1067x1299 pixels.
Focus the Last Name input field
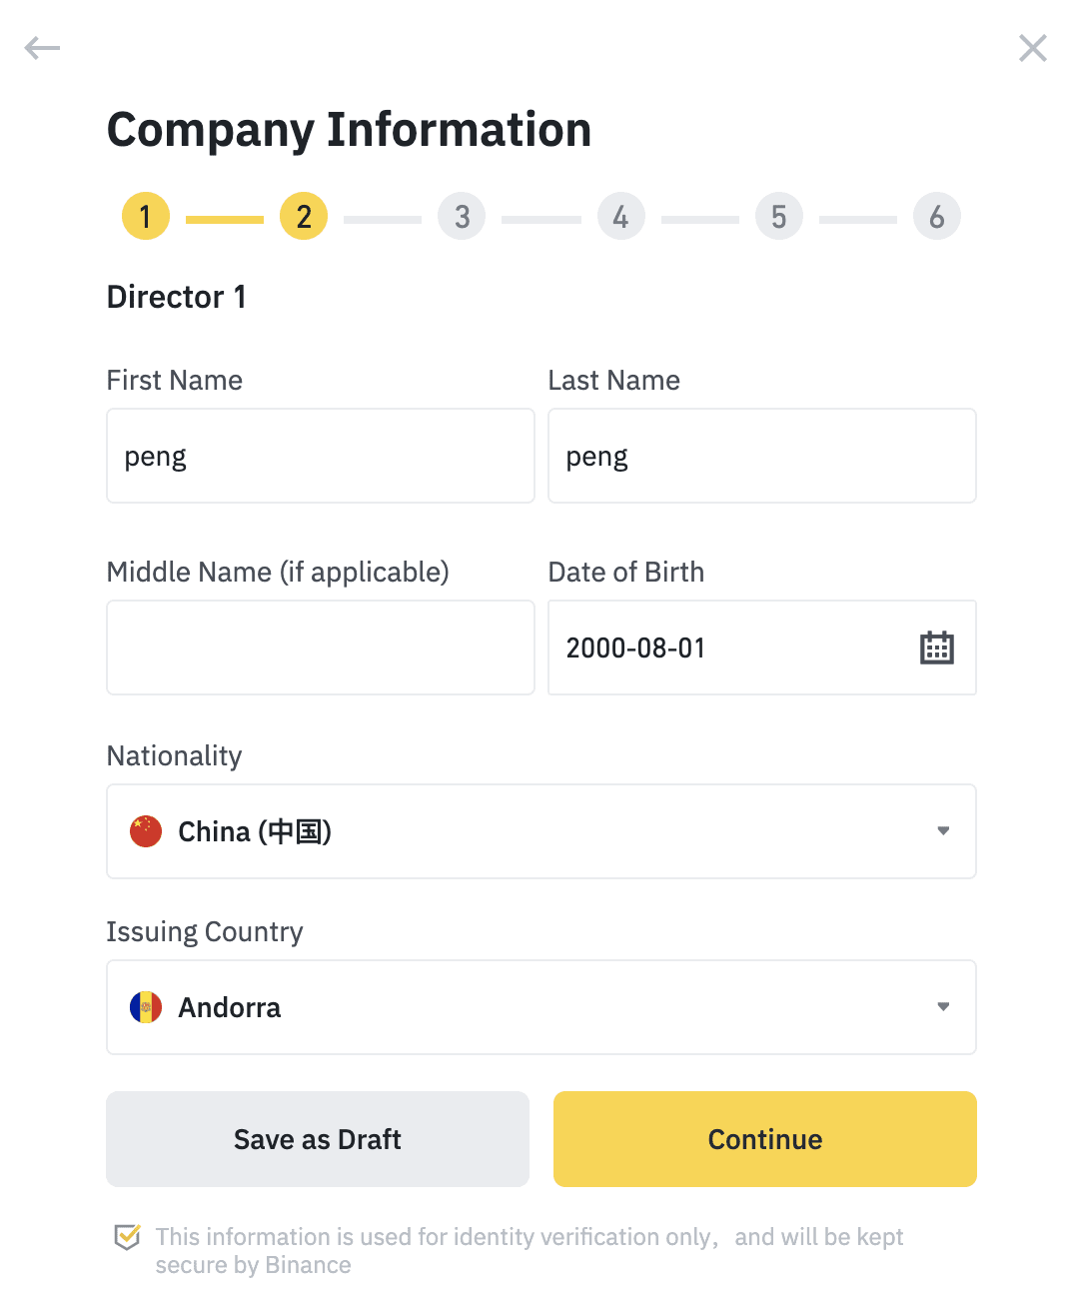[762, 456]
